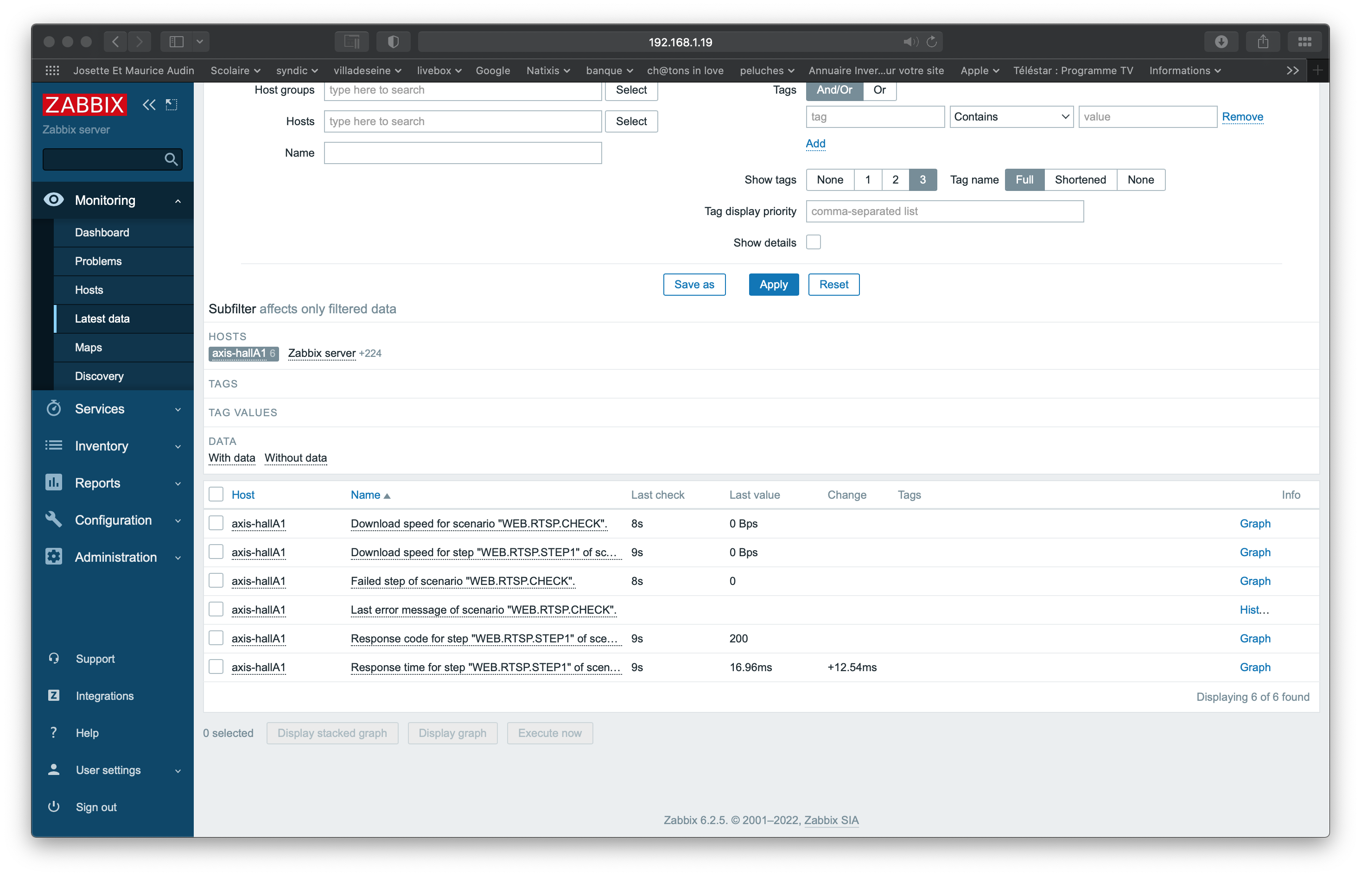Screen dimensions: 1361x876
Task: Expand the Administration menu section
Action: 178,557
